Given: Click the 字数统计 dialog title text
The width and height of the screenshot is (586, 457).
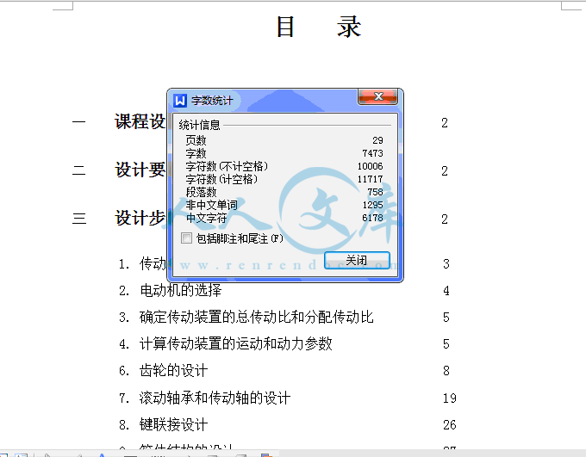Looking at the screenshot, I should click(212, 101).
